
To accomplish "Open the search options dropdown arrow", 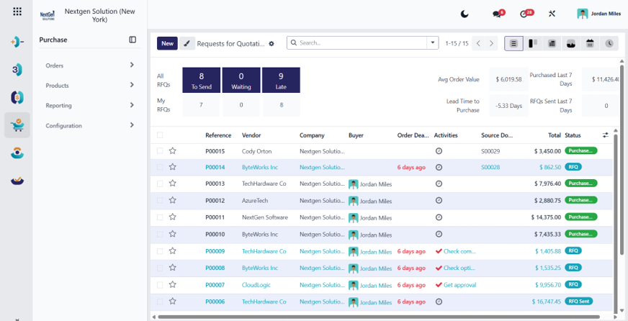I will (x=433, y=43).
